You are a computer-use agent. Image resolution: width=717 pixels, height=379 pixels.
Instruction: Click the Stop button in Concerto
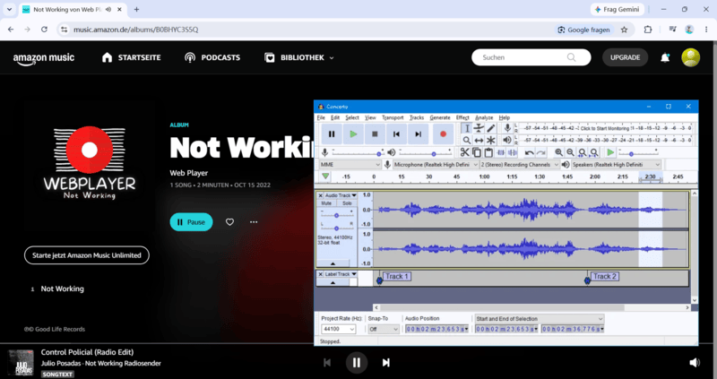375,134
